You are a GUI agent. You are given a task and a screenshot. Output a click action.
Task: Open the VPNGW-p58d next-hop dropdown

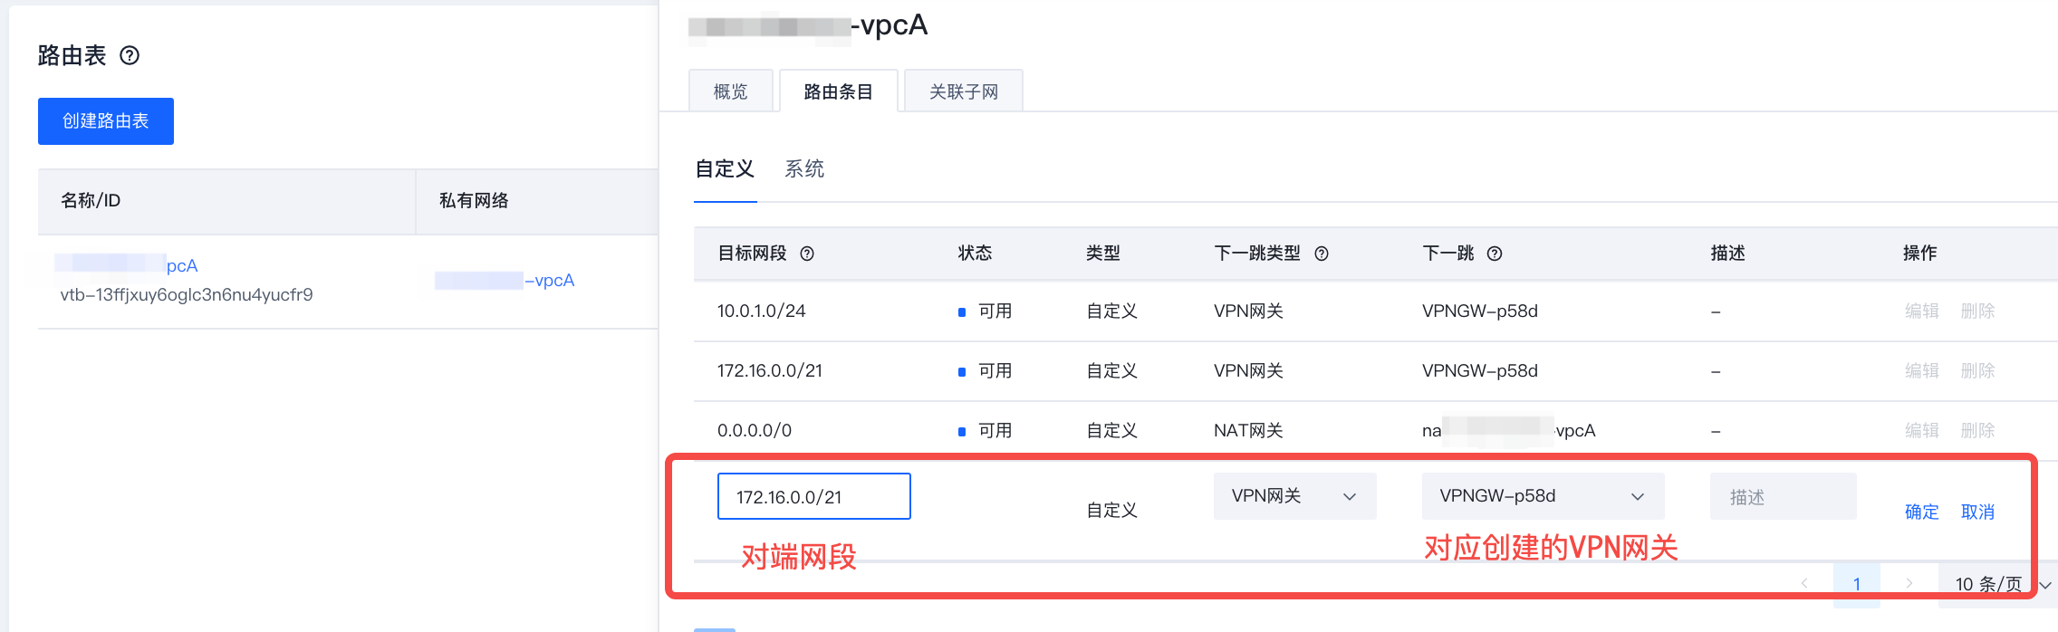(1543, 496)
